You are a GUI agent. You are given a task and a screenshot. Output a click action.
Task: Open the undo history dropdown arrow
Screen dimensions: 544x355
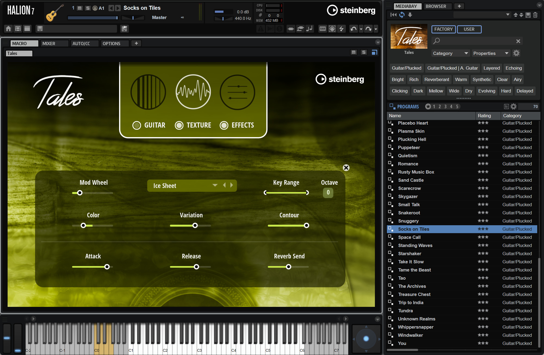coord(361,29)
